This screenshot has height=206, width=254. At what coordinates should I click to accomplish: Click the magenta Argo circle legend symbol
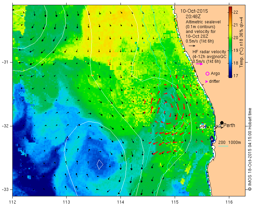pos(207,73)
